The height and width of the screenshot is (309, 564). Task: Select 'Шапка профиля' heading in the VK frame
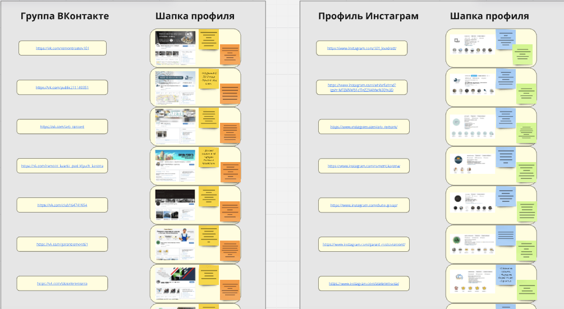(195, 16)
